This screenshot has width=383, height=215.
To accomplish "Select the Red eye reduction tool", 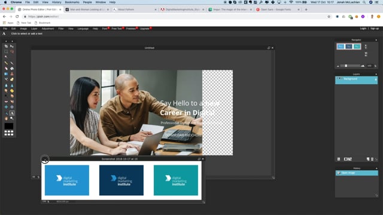I will (x=6, y=102).
